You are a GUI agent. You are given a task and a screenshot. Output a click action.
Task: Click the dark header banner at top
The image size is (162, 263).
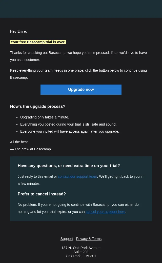(81, 9)
